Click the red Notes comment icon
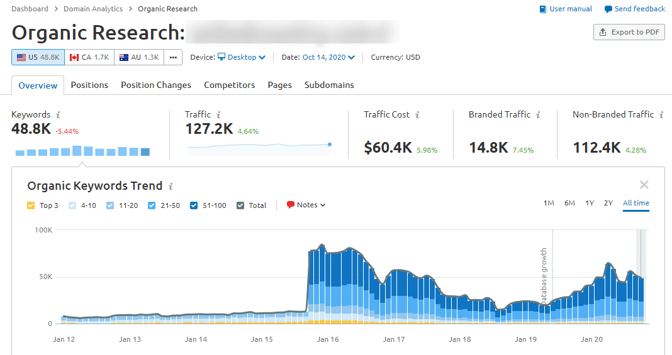672x355 pixels. click(291, 205)
